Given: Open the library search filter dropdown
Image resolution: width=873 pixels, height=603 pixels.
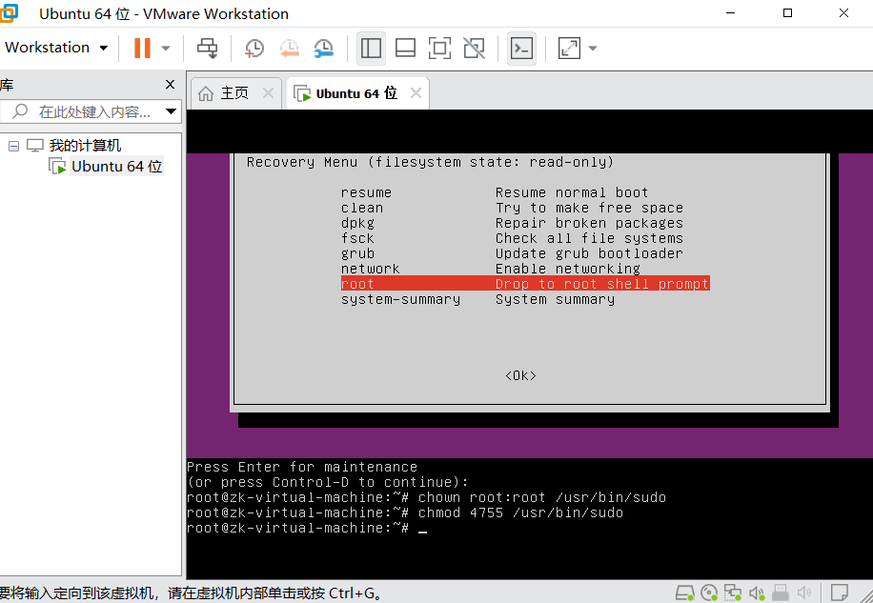Looking at the screenshot, I should click(x=171, y=111).
